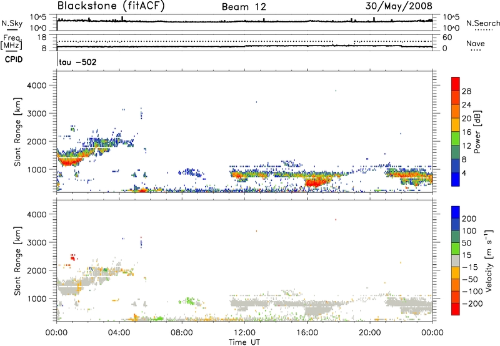This screenshot has height=346, width=500.
Task: Select the "Time UT" axis title
Action: pyautogui.click(x=244, y=342)
